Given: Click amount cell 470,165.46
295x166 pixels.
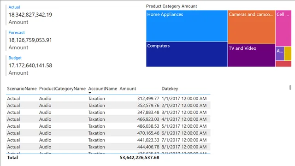Looking at the screenshot, I should [148, 133].
